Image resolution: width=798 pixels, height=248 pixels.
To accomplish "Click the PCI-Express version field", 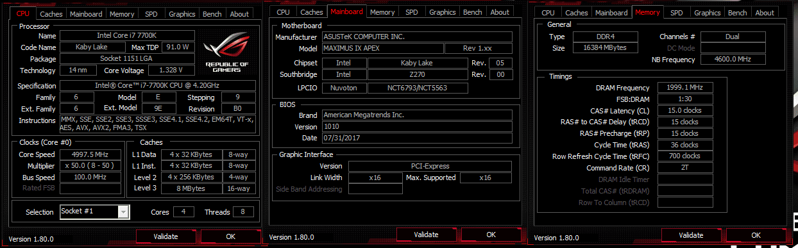I will coord(430,167).
